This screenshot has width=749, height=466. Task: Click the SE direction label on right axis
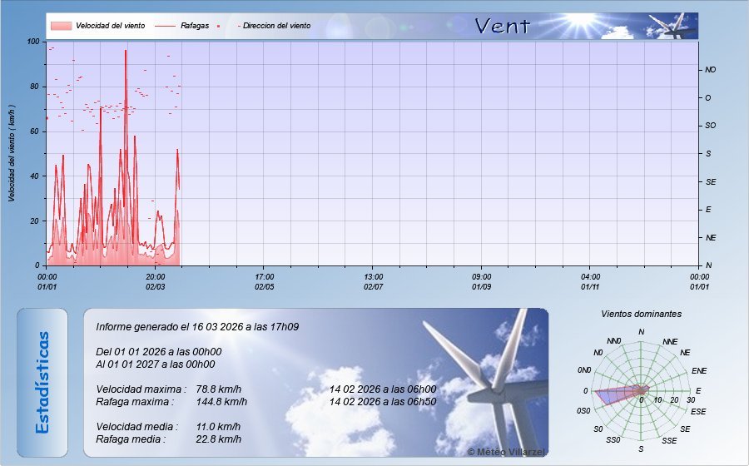(x=710, y=181)
